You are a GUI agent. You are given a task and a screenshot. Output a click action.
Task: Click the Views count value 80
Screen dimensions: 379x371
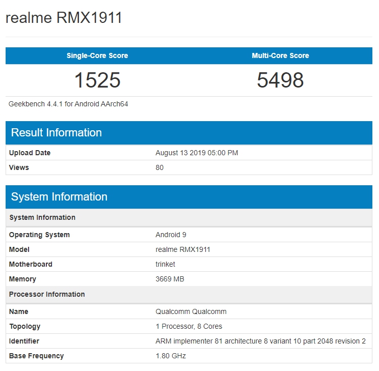[159, 167]
